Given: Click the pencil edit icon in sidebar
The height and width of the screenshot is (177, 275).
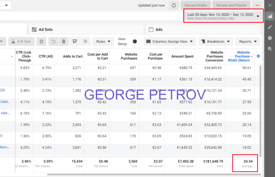Looking at the screenshot, I should 270,27.
